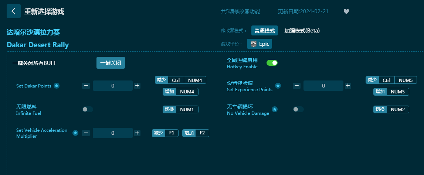Click 重新选择游戏 title link
The width and height of the screenshot is (424, 175).
coord(44,11)
